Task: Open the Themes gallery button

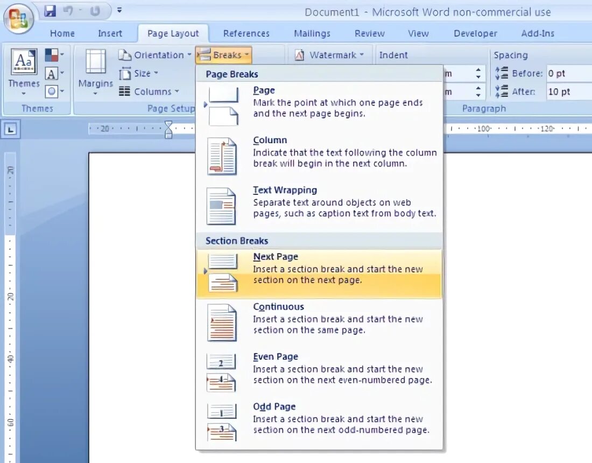Action: 23,72
